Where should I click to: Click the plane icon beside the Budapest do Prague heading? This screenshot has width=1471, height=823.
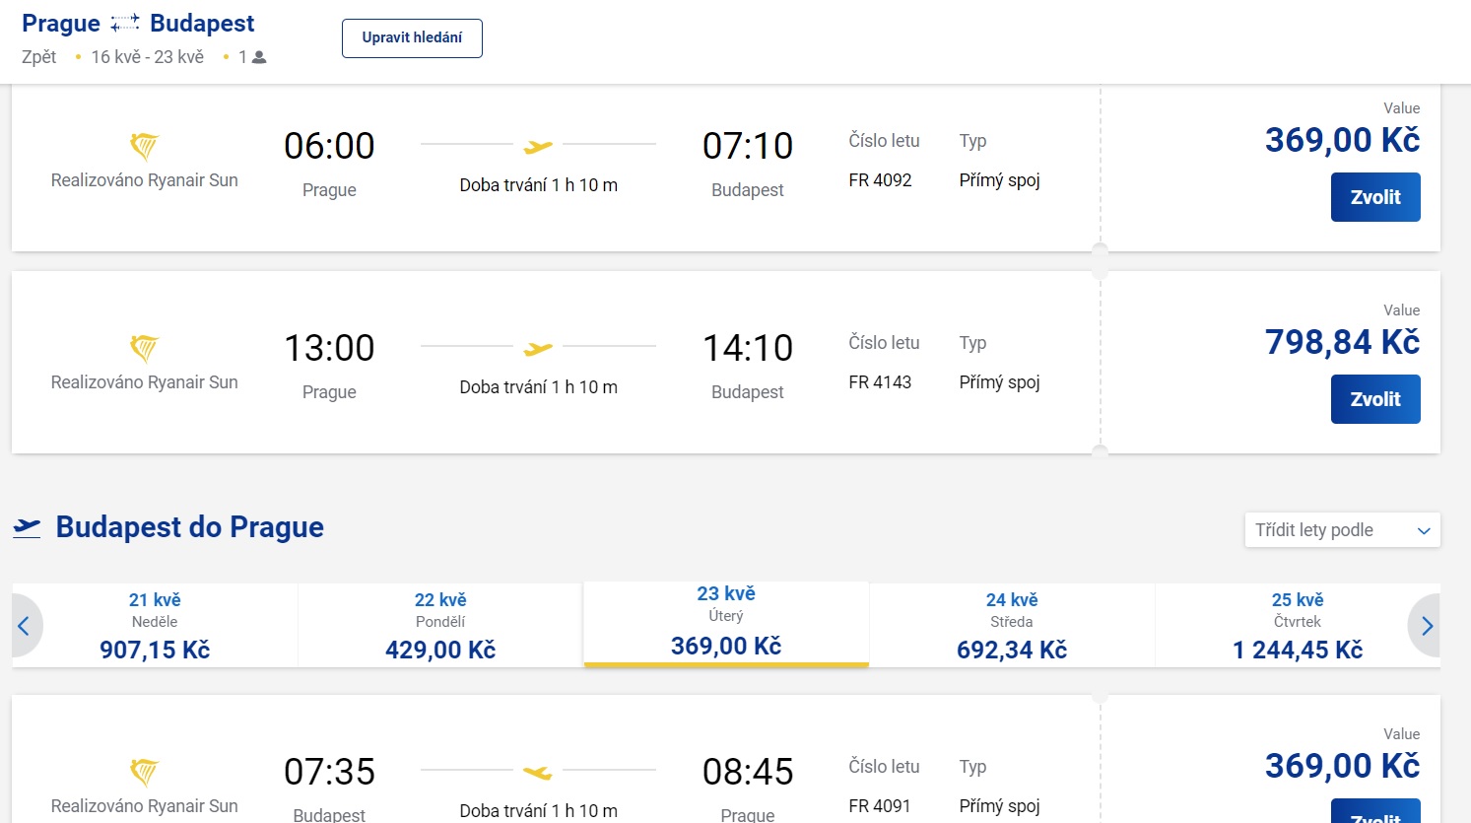(28, 528)
